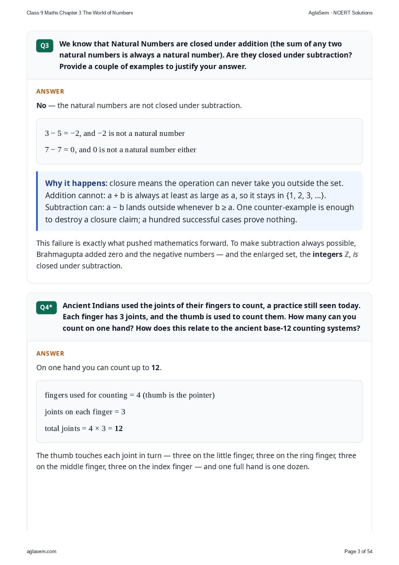This screenshot has height=565, width=399.
Task: Click the 'joints on each finger = 3' line
Action: (85, 412)
